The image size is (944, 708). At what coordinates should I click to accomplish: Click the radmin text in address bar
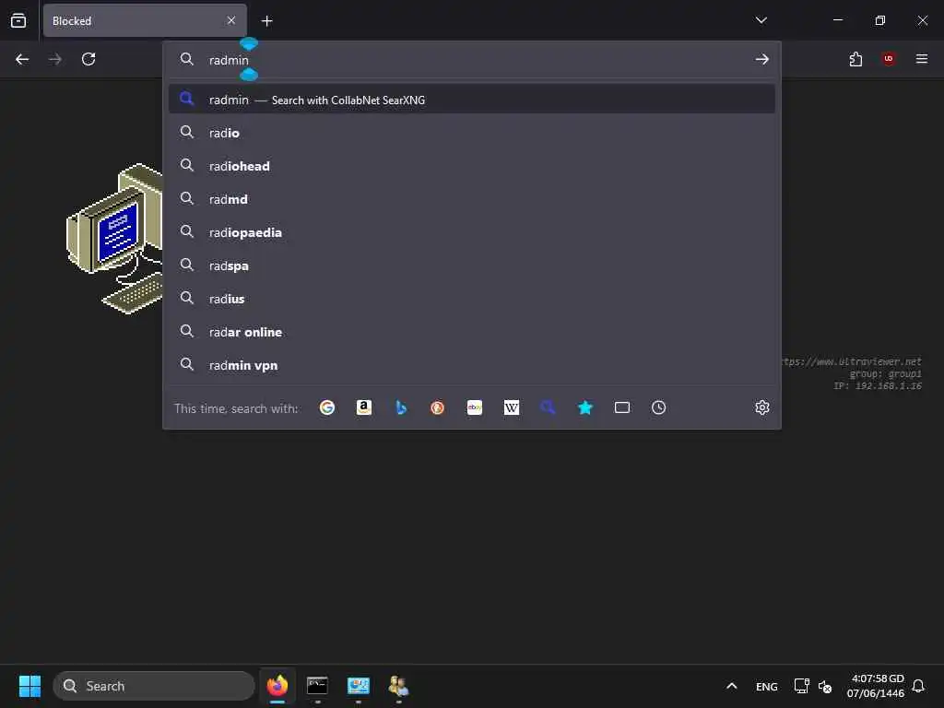point(229,60)
